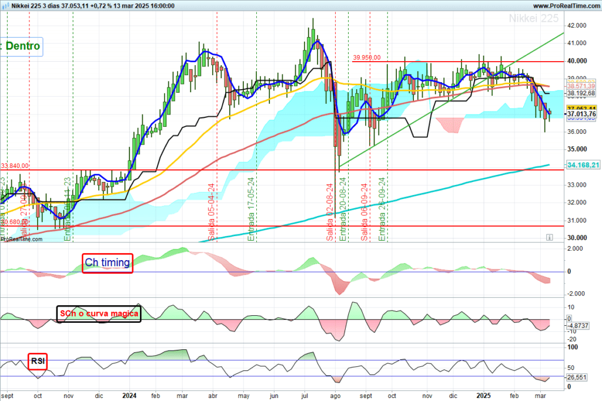Click the 42.000 price axis label
This screenshot has width=602, height=401.
coord(577,26)
